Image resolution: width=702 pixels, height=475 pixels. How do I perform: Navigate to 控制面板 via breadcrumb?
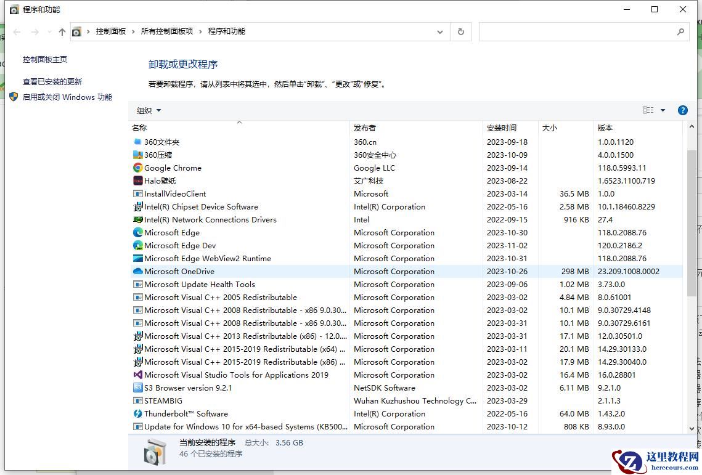111,31
